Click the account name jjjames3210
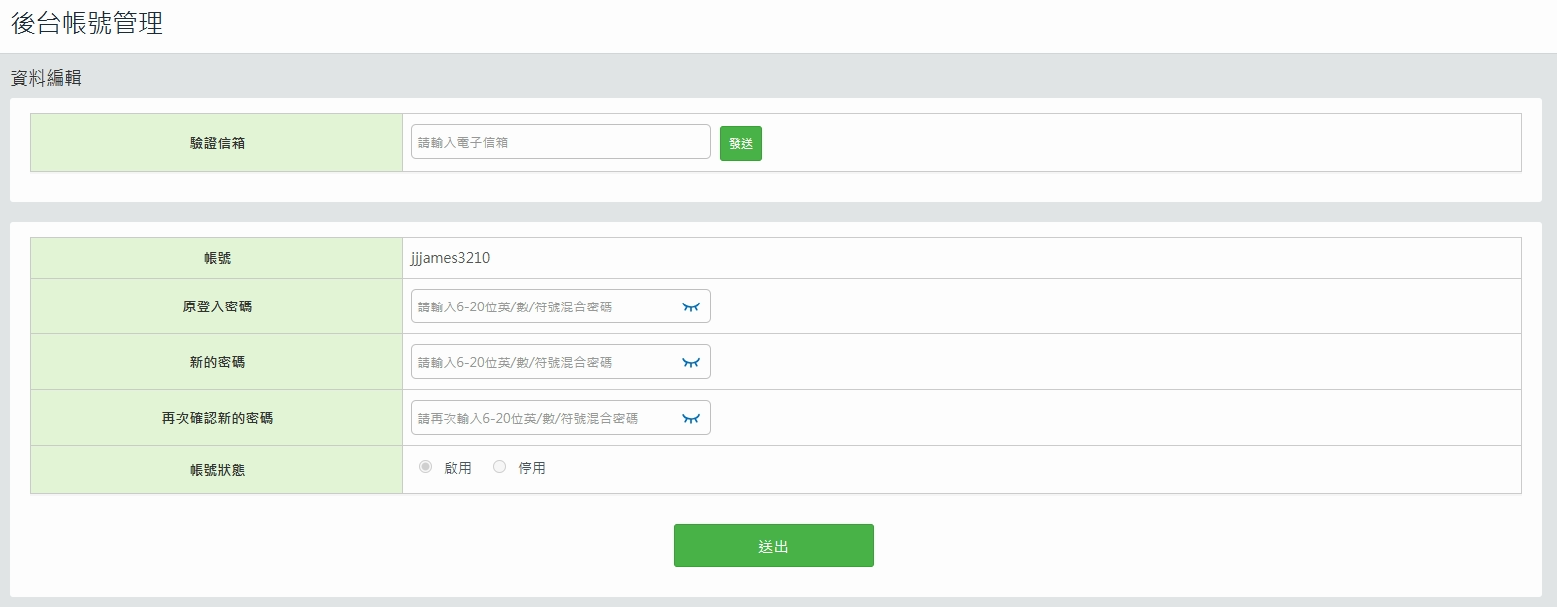The height and width of the screenshot is (607, 1557). (x=450, y=258)
